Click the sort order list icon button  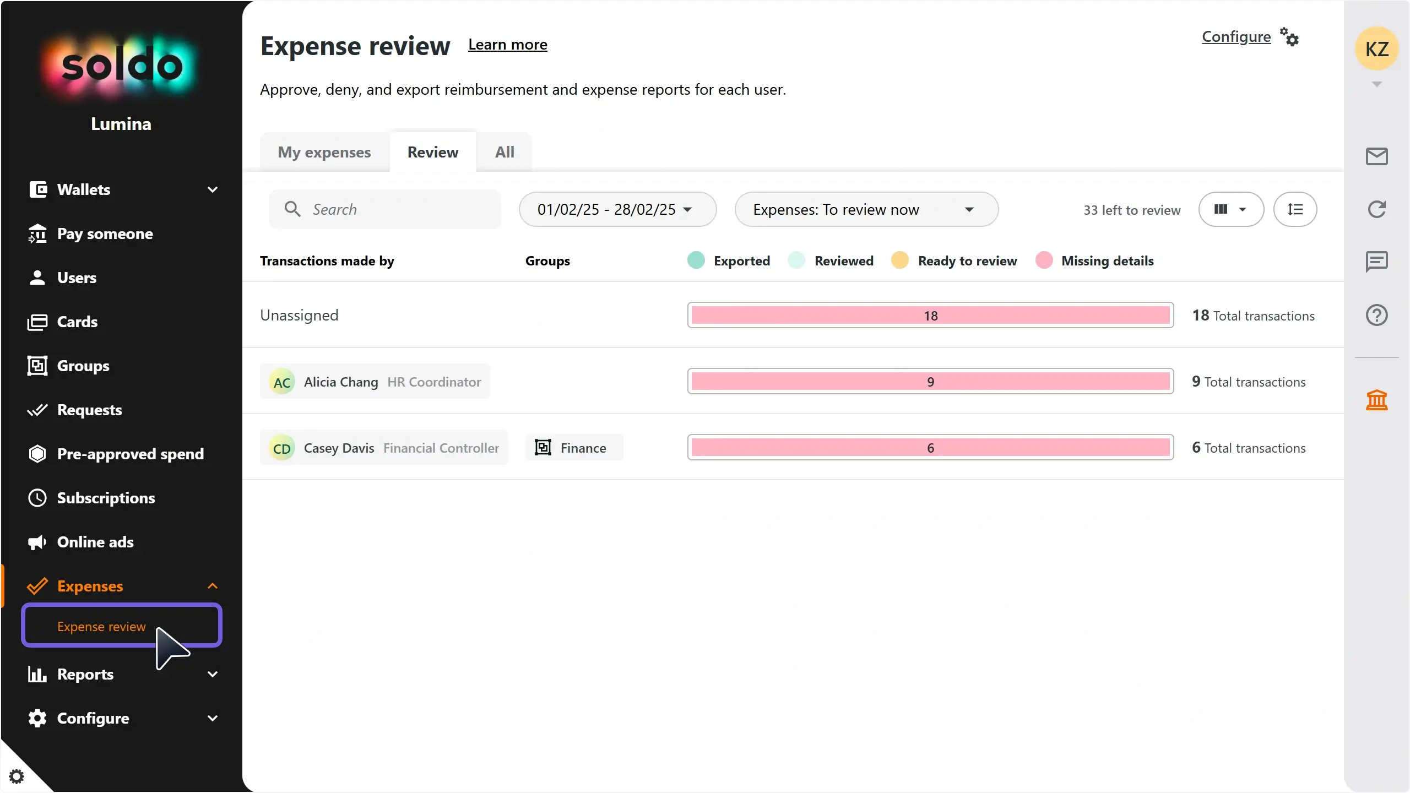pos(1295,209)
